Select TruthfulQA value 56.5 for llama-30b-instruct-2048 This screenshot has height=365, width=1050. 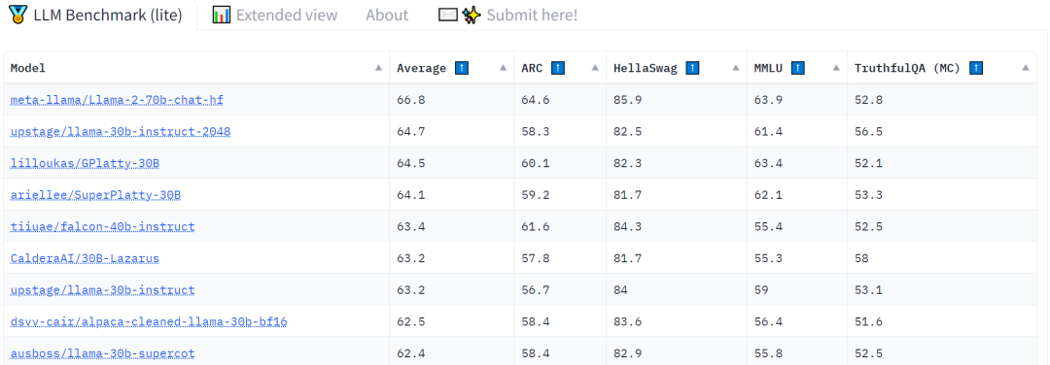pyautogui.click(x=868, y=132)
